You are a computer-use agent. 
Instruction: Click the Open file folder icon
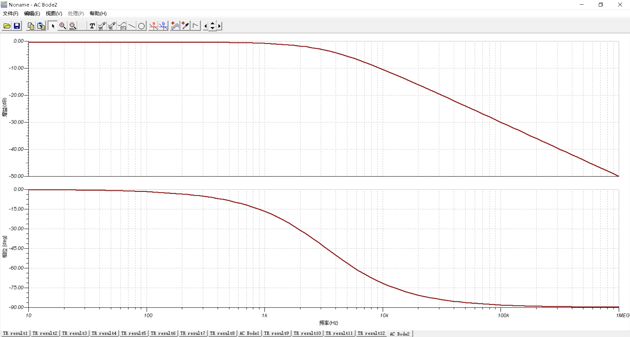[7, 26]
